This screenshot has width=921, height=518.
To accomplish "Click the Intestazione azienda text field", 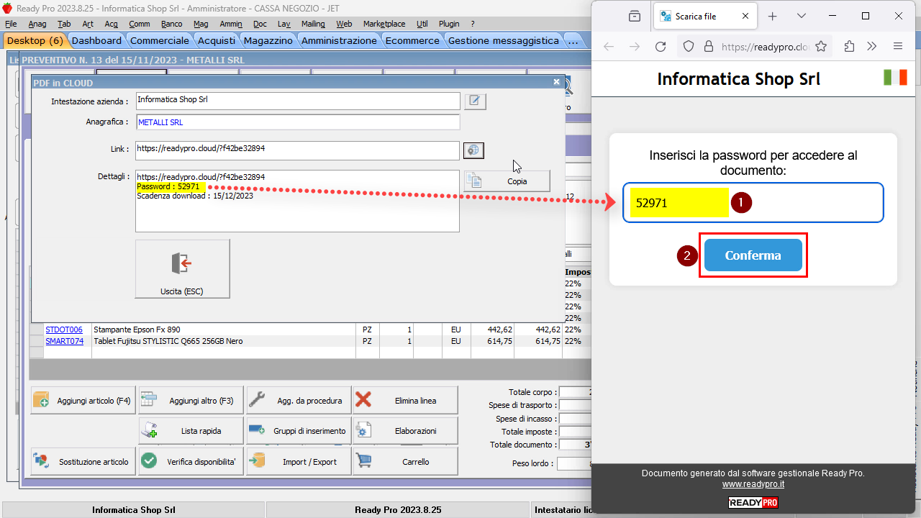I will tap(298, 101).
